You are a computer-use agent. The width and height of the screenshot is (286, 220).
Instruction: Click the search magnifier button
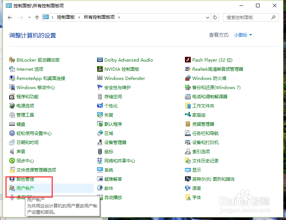[x=273, y=18]
